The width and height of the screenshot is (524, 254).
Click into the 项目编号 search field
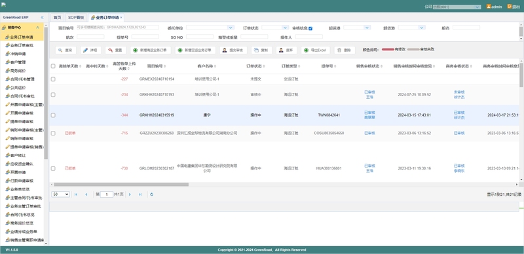118,27
